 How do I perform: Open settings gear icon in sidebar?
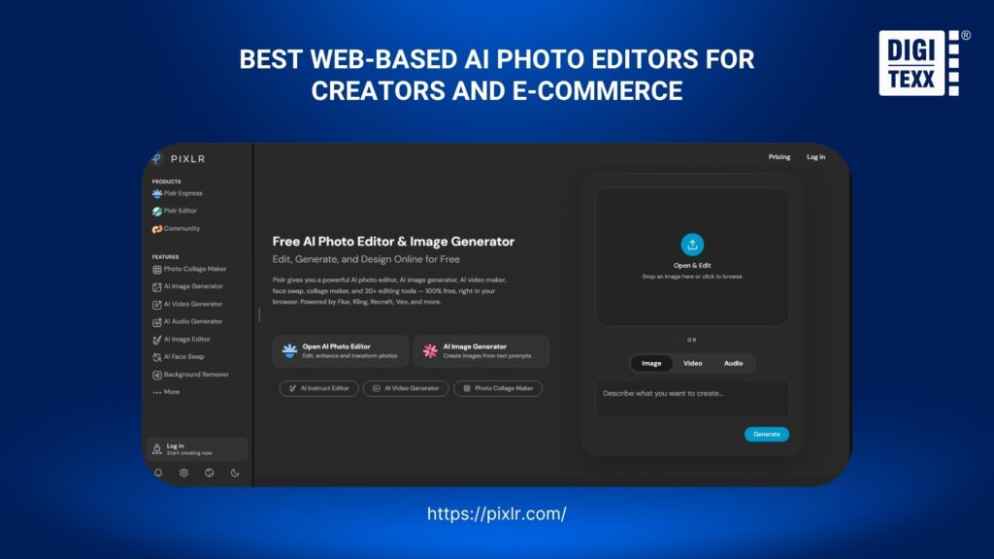pyautogui.click(x=183, y=473)
